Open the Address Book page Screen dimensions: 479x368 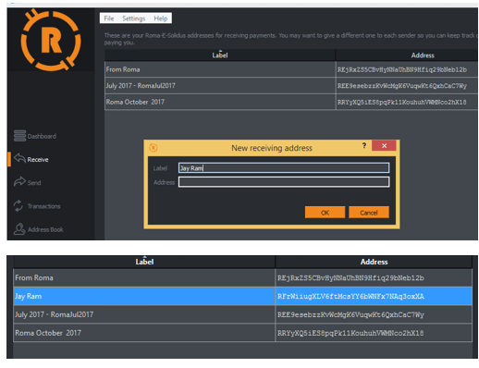(45, 229)
